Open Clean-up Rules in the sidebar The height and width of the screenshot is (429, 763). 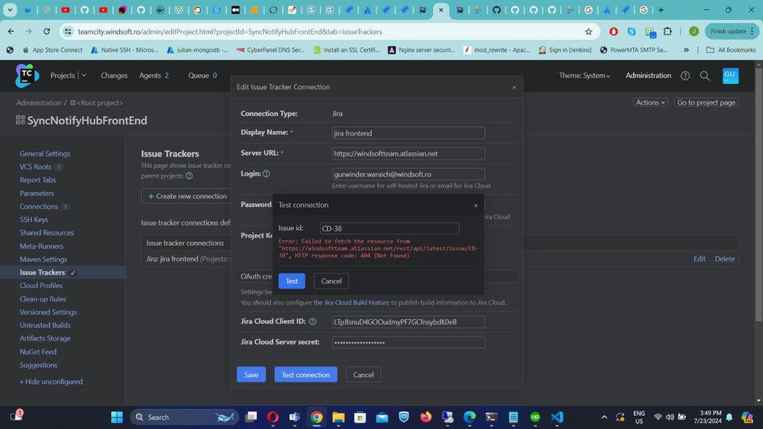[x=43, y=298]
